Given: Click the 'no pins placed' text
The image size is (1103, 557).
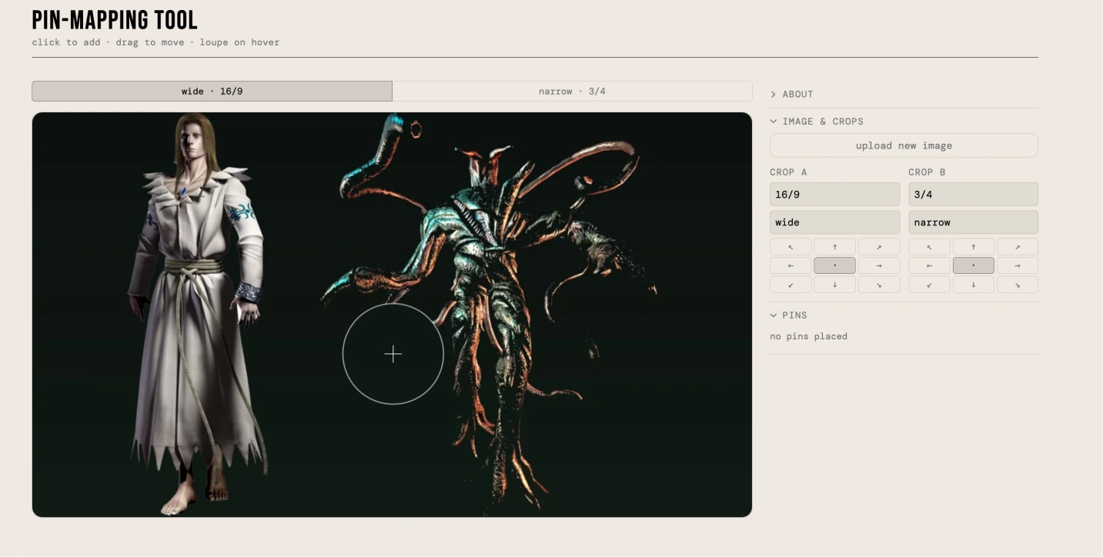Looking at the screenshot, I should pyautogui.click(x=808, y=336).
